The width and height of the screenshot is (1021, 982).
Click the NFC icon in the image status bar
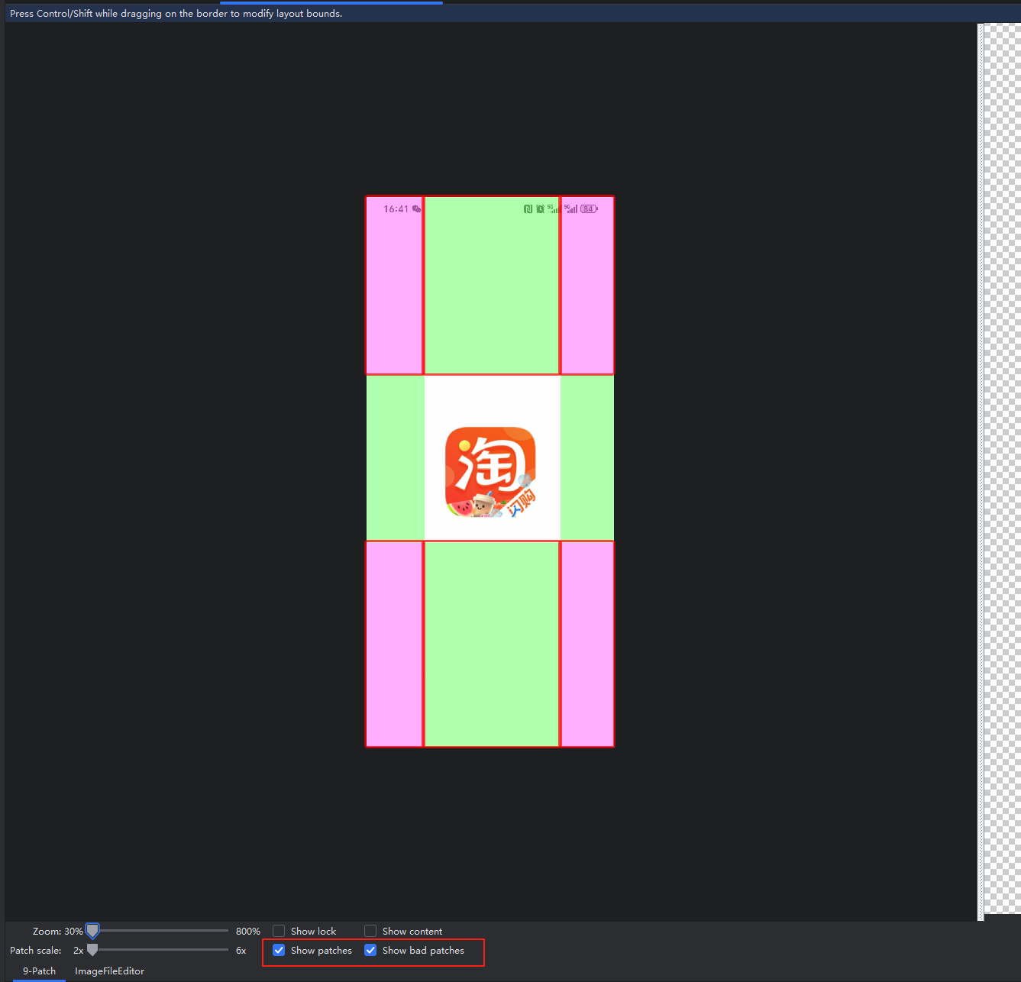[x=528, y=208]
